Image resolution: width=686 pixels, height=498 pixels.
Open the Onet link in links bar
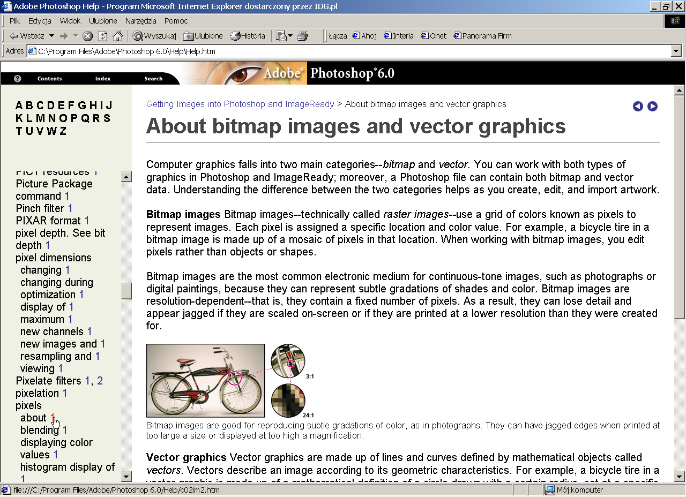pyautogui.click(x=434, y=36)
